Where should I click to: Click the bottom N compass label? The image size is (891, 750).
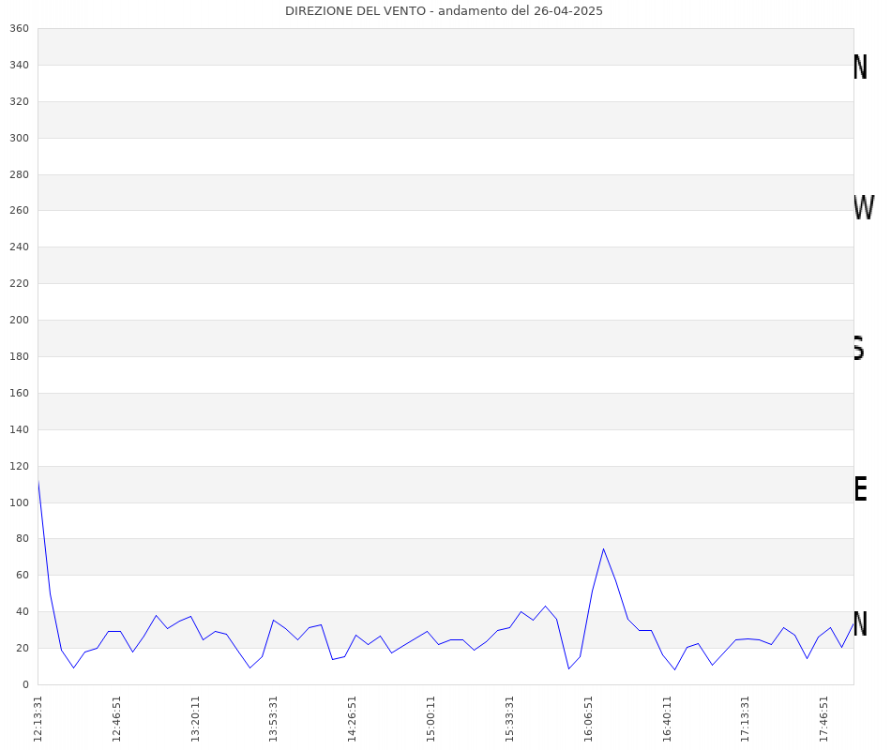pyautogui.click(x=860, y=624)
